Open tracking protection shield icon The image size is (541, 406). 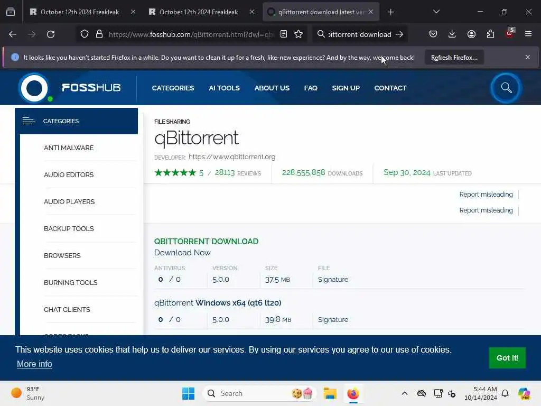[x=85, y=34]
